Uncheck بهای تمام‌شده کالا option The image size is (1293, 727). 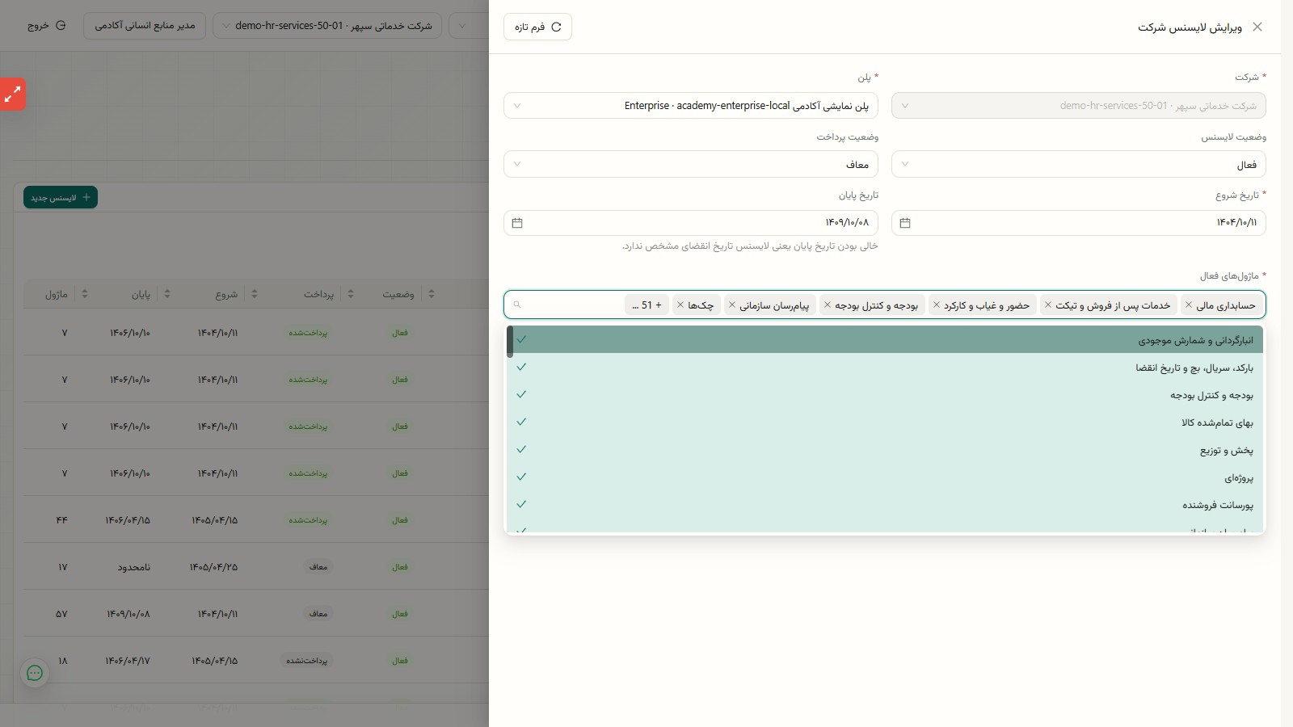[x=885, y=422]
